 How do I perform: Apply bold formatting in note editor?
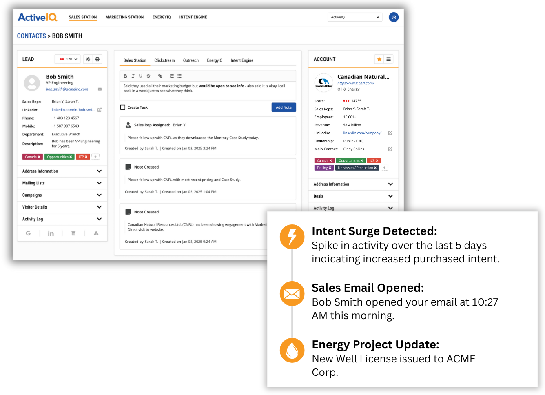125,76
